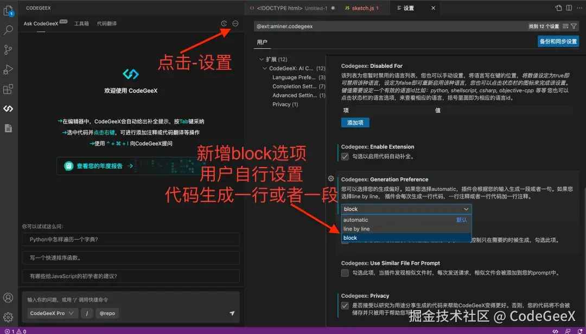
Task: Split the editor to the right
Action: point(569,8)
